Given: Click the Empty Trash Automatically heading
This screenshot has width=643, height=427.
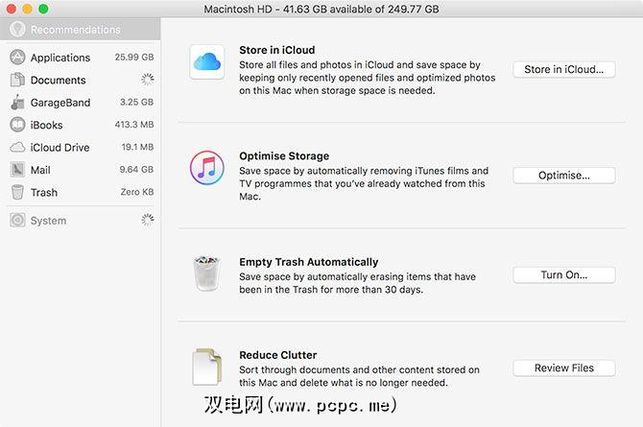Looking at the screenshot, I should click(309, 262).
